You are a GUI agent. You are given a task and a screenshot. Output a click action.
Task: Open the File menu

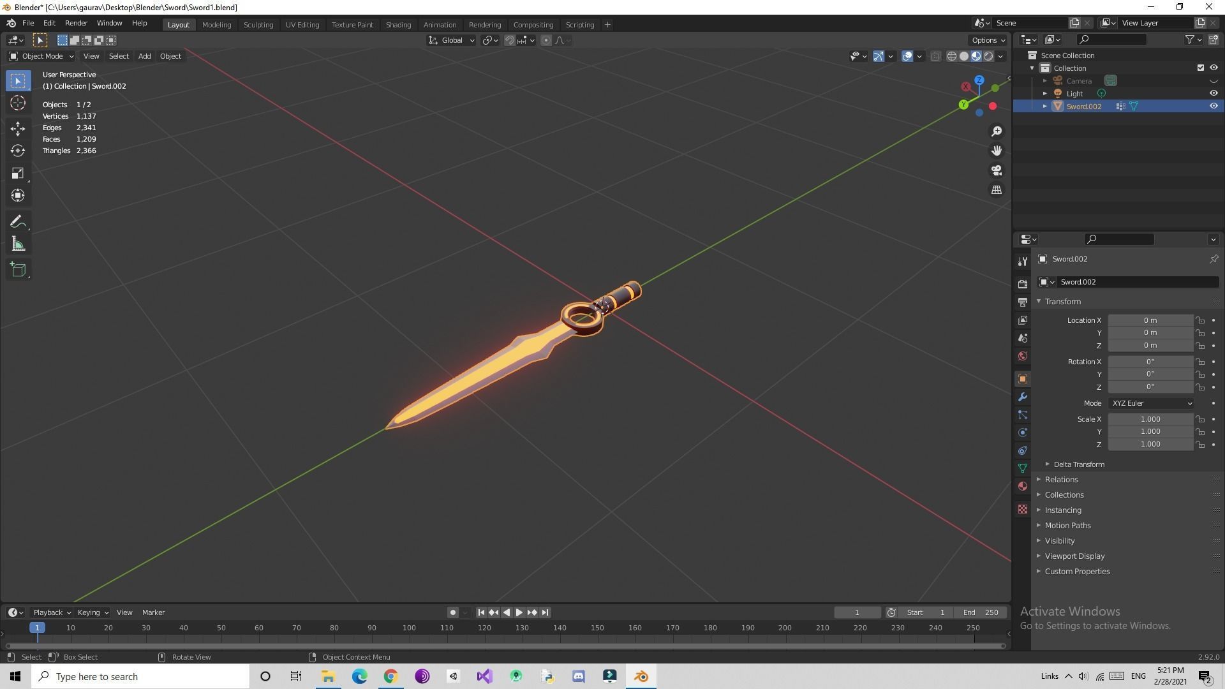click(x=28, y=23)
